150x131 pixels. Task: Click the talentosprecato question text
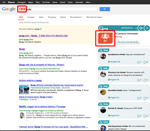pos(126,128)
